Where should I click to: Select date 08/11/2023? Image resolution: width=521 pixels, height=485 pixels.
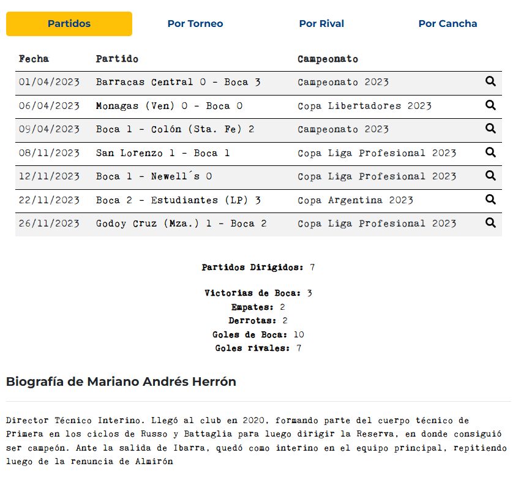(49, 153)
